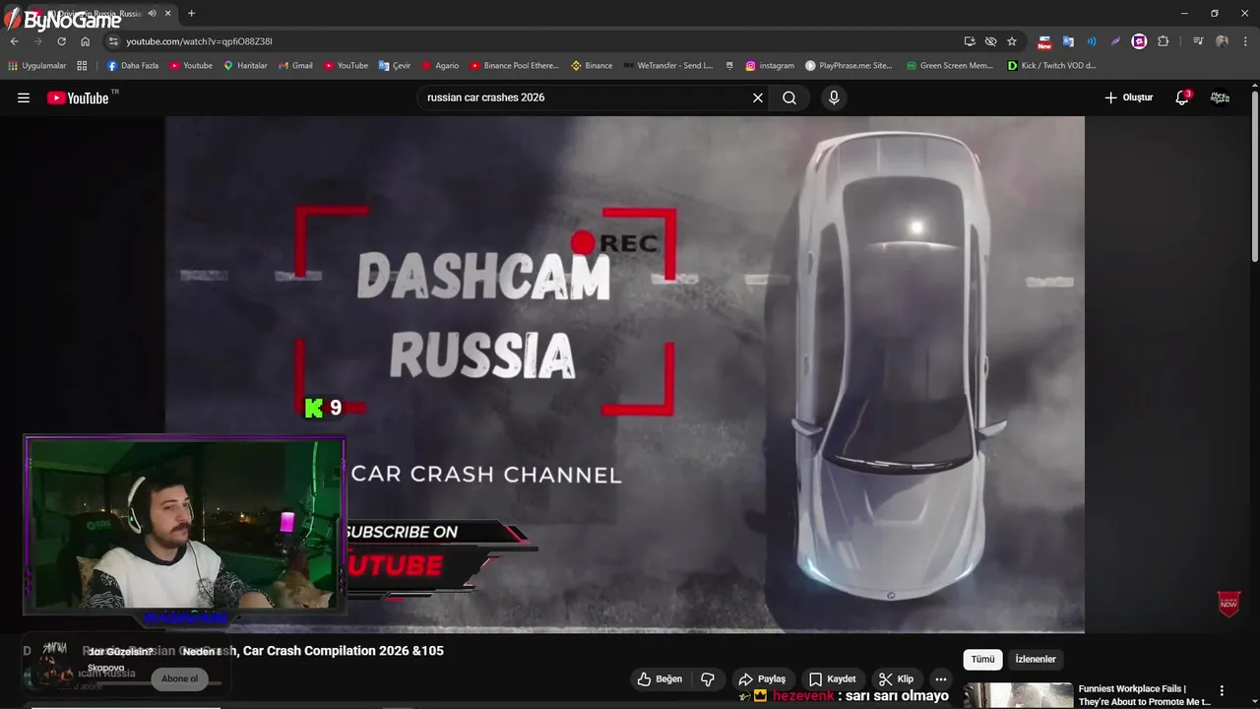
Task: Open the WeTransfer bookmark
Action: [667, 66]
